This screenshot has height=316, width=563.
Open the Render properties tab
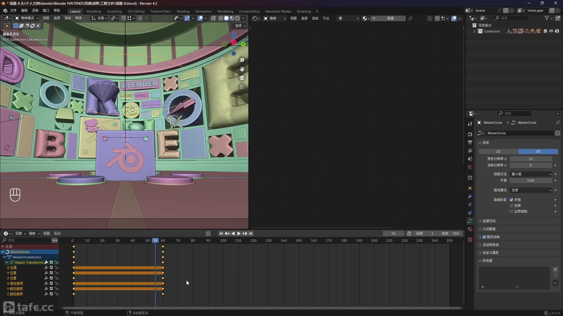tap(470, 134)
